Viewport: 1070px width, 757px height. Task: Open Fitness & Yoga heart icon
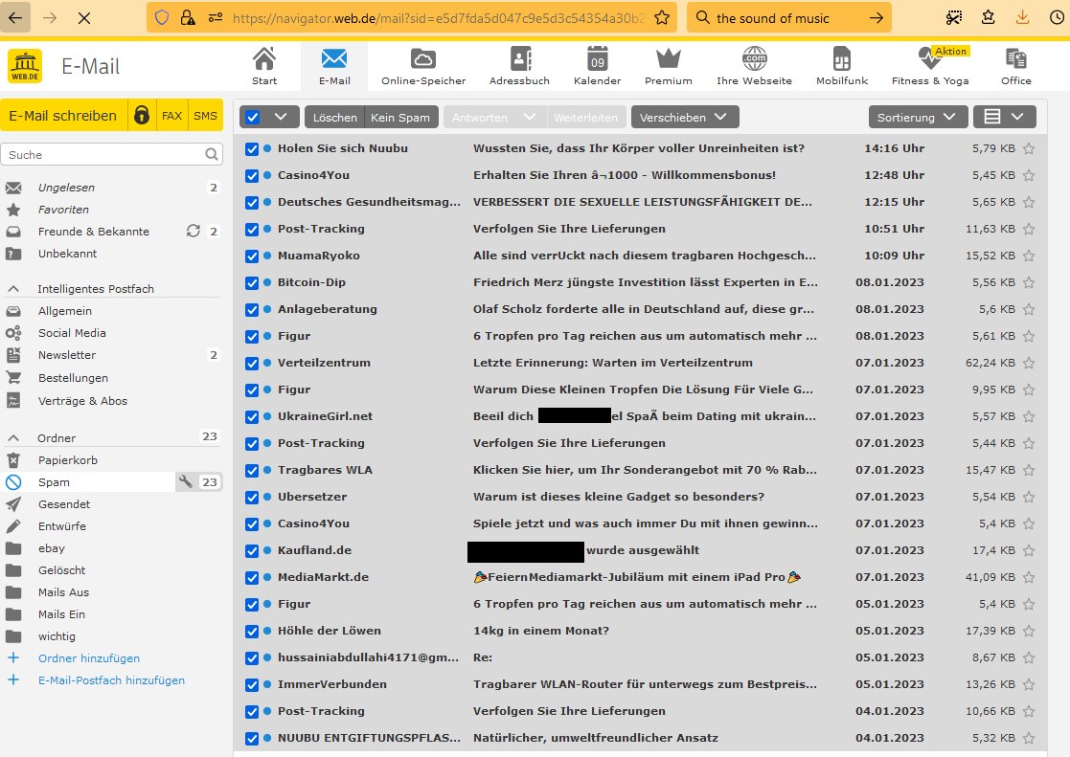(x=929, y=58)
